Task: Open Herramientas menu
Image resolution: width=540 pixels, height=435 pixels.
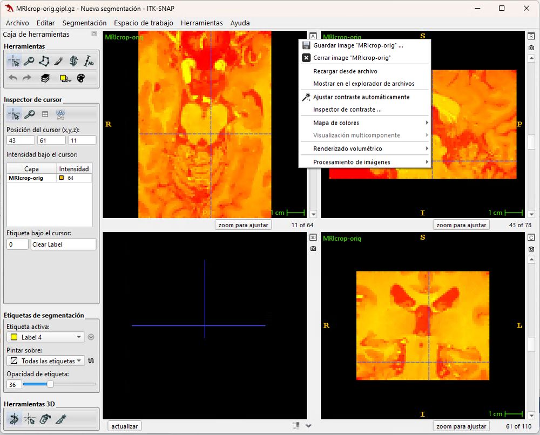Action: (x=202, y=23)
